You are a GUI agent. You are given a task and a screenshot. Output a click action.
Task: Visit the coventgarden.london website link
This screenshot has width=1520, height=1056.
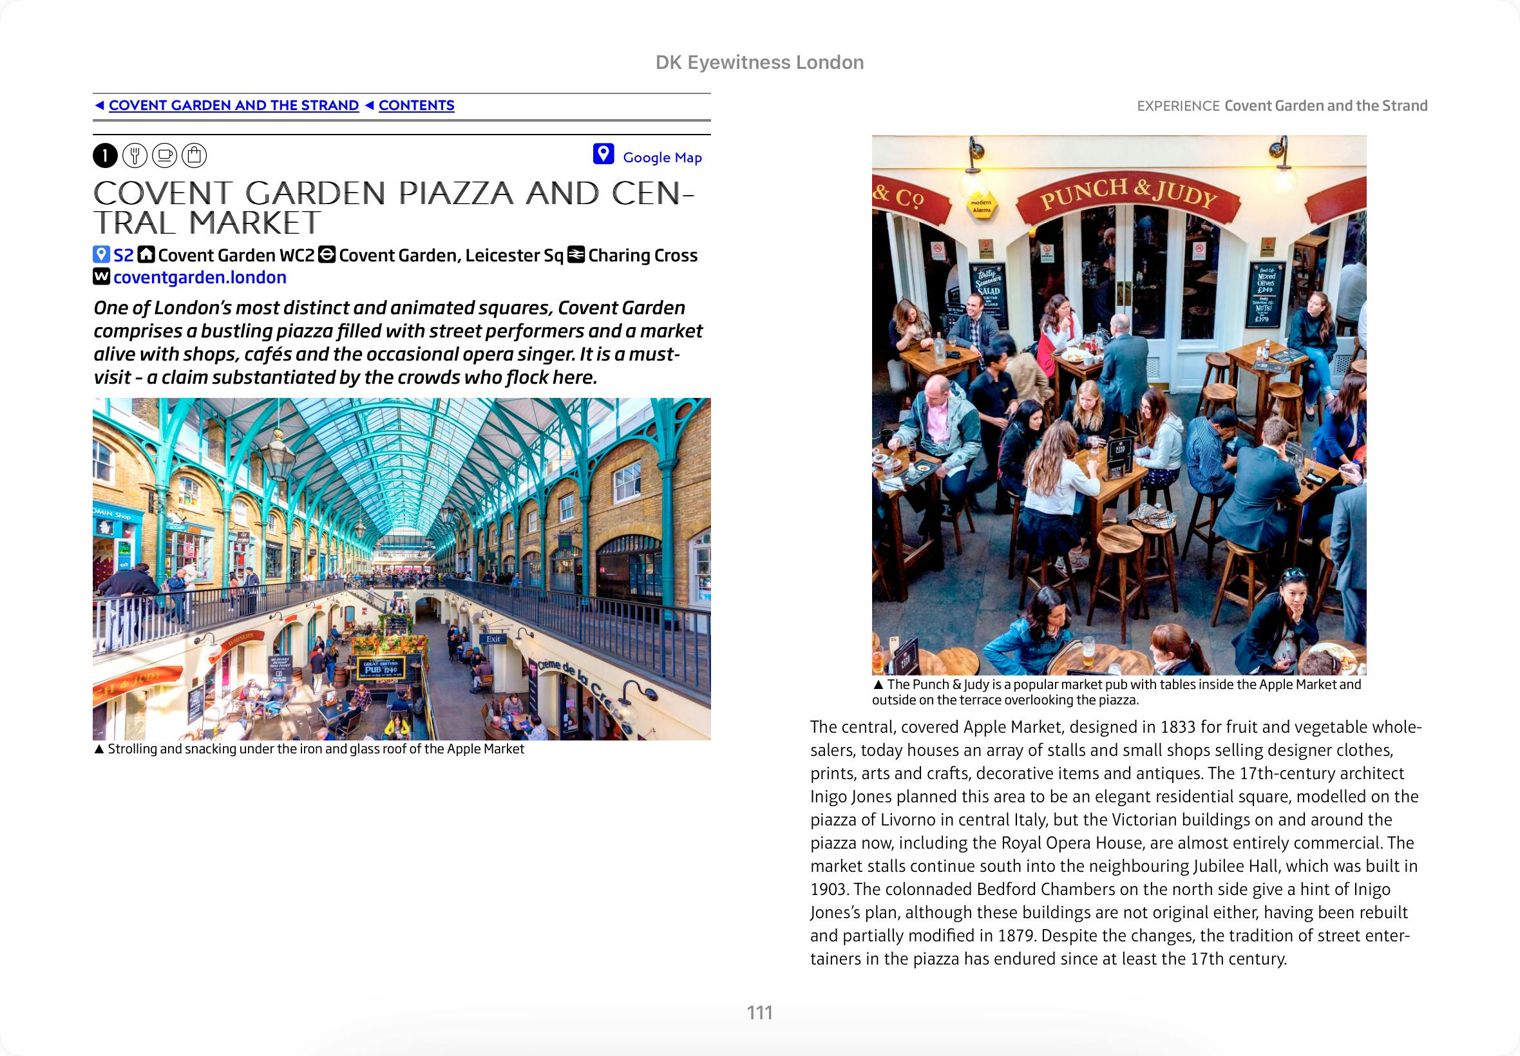(200, 278)
